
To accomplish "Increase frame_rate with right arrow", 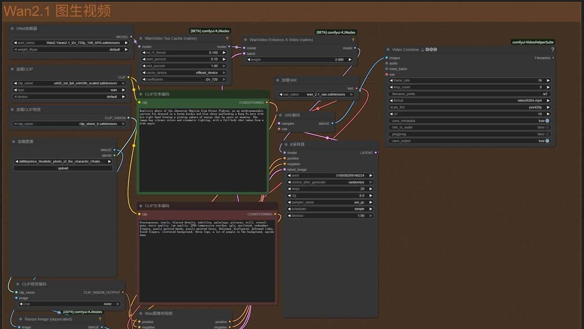I will point(548,80).
